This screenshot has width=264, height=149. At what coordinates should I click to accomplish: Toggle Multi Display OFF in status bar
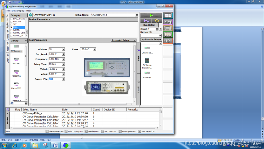coord(74,131)
